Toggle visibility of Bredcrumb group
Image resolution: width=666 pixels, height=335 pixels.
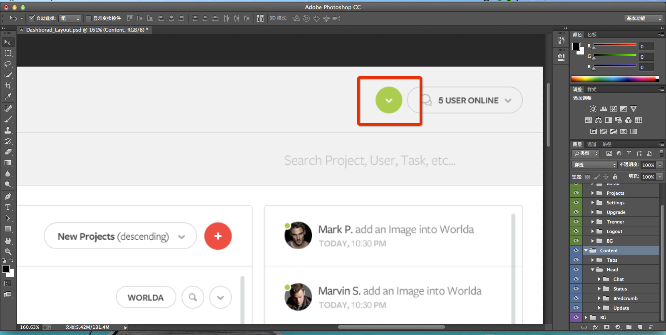[x=576, y=298]
